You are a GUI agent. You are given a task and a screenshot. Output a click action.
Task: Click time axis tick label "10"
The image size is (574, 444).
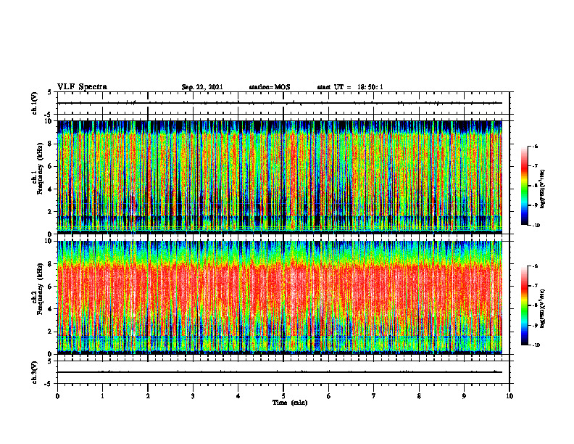pyautogui.click(x=509, y=396)
